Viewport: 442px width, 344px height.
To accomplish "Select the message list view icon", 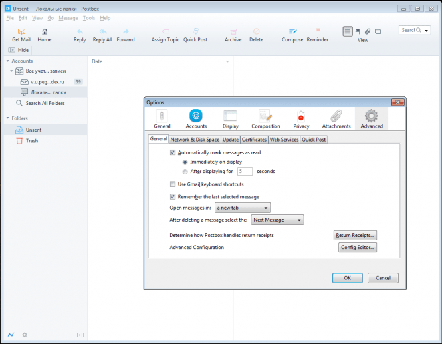I will point(348,31).
